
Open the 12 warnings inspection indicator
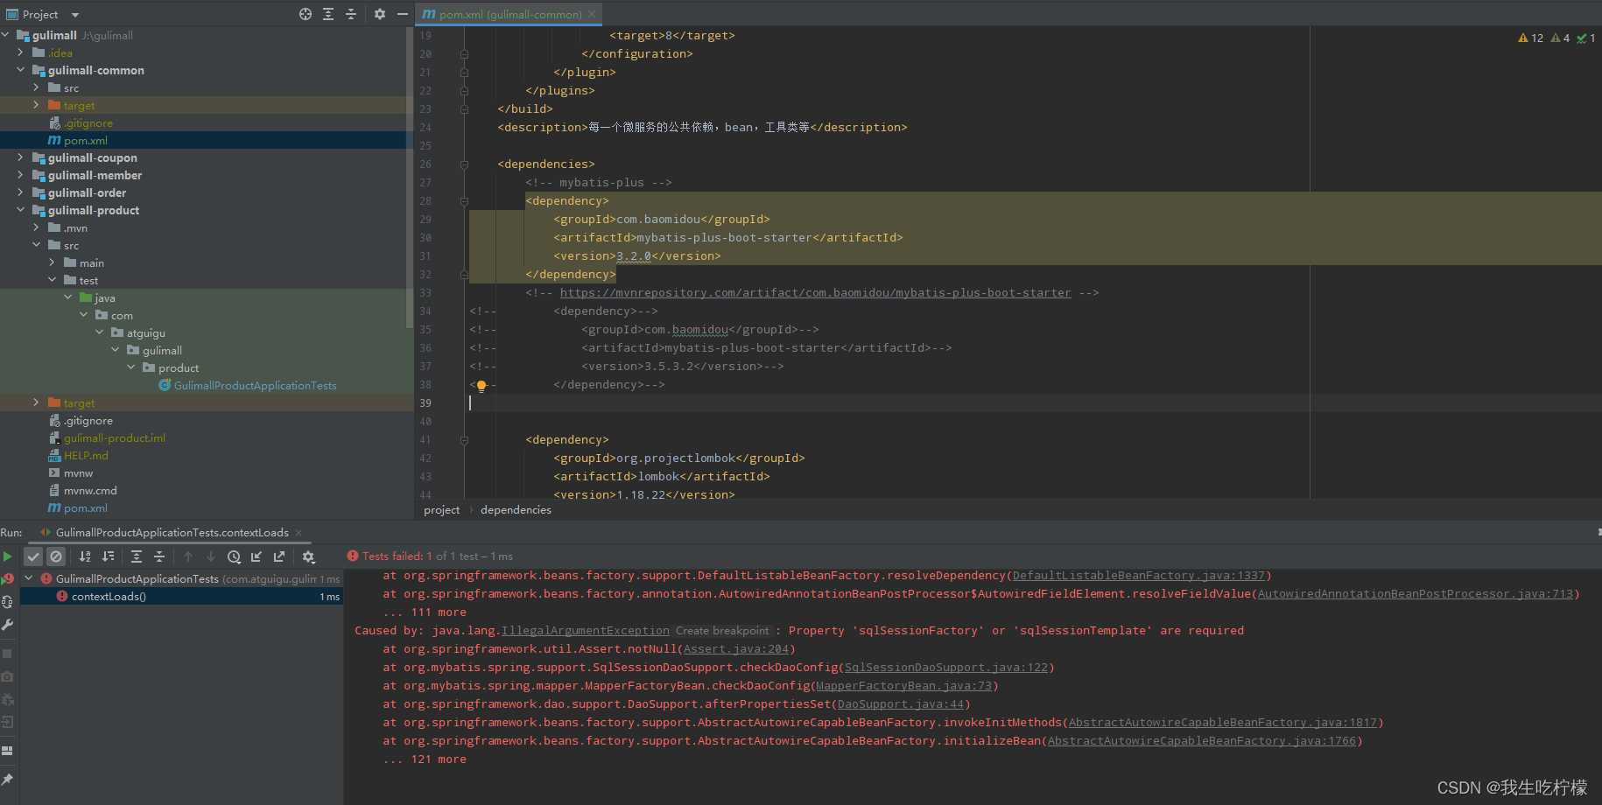pos(1530,38)
